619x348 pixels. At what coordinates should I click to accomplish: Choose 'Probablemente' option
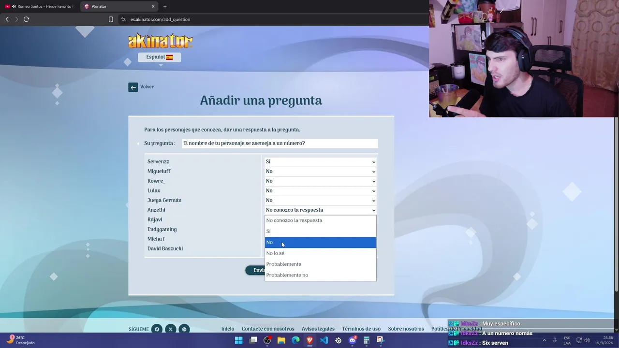click(320, 264)
